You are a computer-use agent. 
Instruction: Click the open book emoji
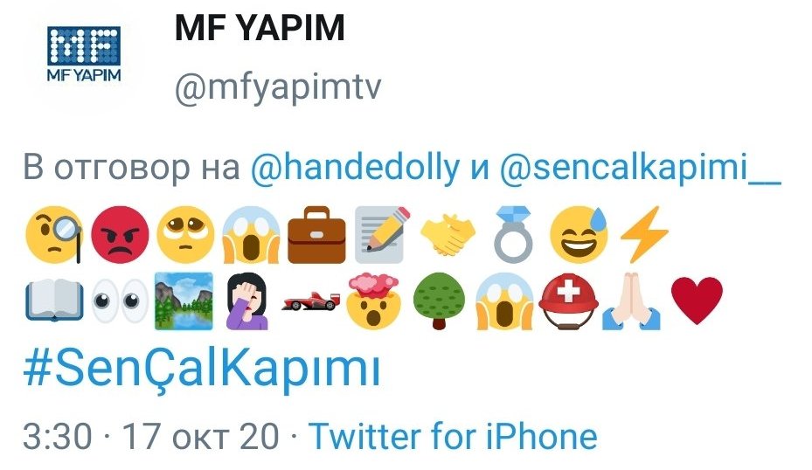[54, 301]
